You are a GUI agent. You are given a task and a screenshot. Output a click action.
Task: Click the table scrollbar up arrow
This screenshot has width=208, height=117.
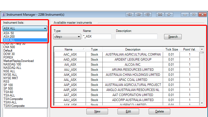[x=202, y=49]
